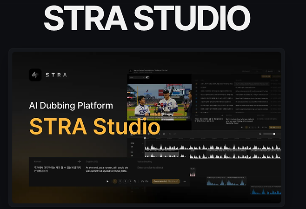
Task: Focus the 'Enter a voice to direct' field
Action: [x=150, y=168]
